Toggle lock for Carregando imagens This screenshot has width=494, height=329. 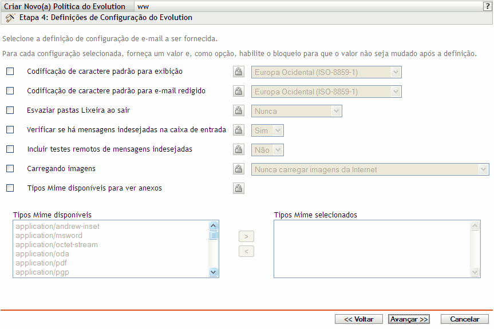pos(239,169)
